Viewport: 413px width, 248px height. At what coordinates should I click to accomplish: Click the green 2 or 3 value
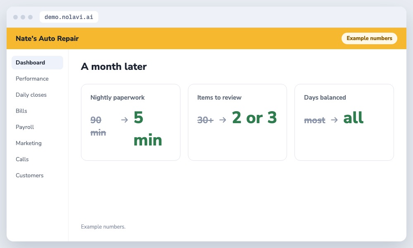pos(254,117)
